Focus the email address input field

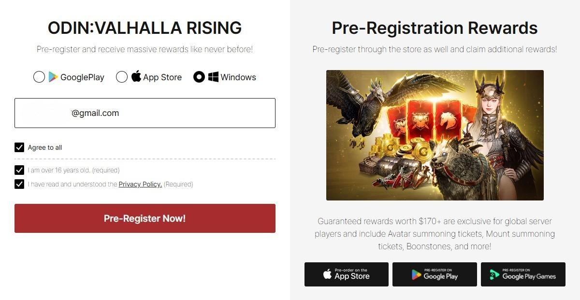coord(145,113)
